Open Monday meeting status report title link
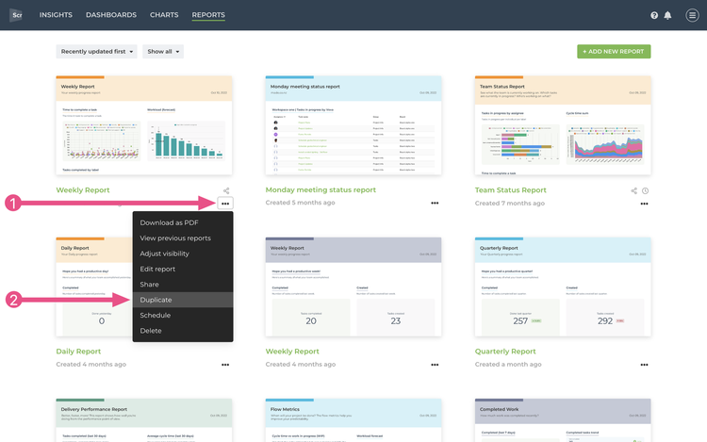The image size is (707, 442). tap(321, 190)
